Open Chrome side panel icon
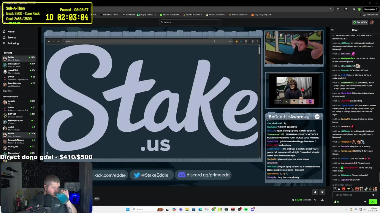 (x=346, y=9)
